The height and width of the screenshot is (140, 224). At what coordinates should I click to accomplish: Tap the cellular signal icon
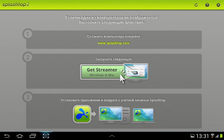point(217,136)
